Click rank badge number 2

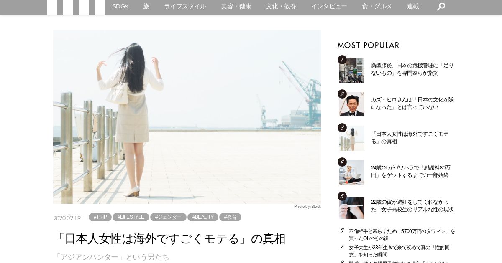tap(342, 94)
